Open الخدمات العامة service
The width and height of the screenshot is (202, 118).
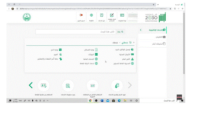pos(90,59)
